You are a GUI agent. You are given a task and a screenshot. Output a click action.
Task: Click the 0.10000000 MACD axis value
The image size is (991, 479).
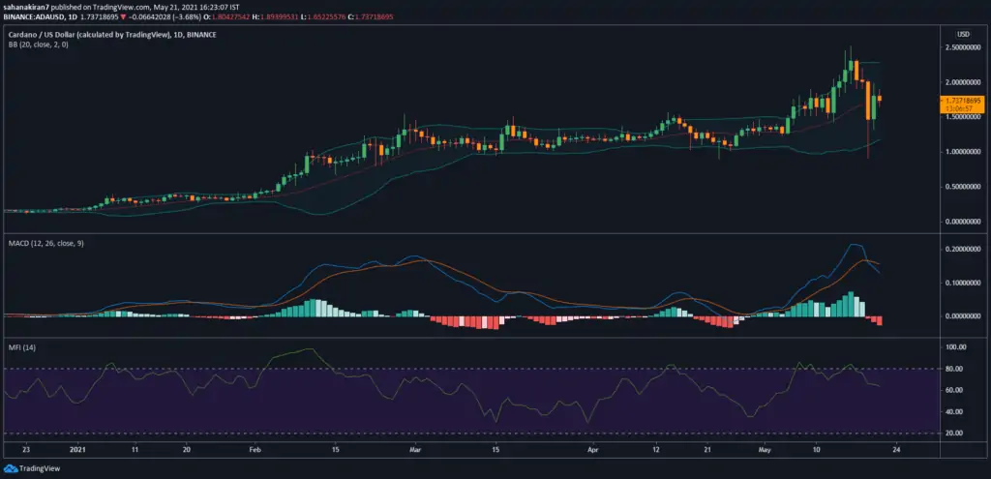tap(963, 282)
